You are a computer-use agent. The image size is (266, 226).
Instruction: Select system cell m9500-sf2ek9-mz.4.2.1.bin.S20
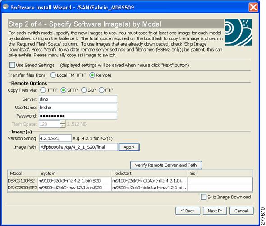75,188
